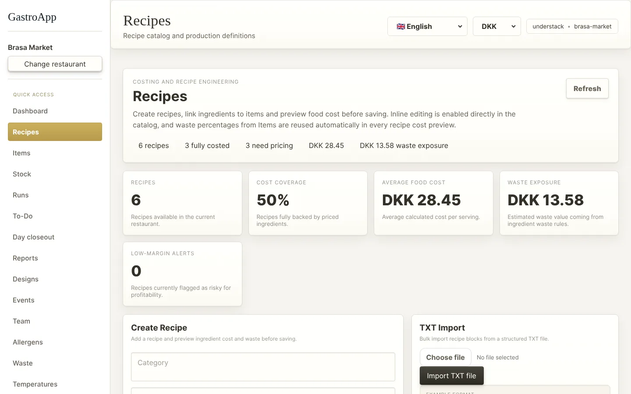This screenshot has width=631, height=394.
Task: Select Recipes in the sidebar
Action: [55, 132]
